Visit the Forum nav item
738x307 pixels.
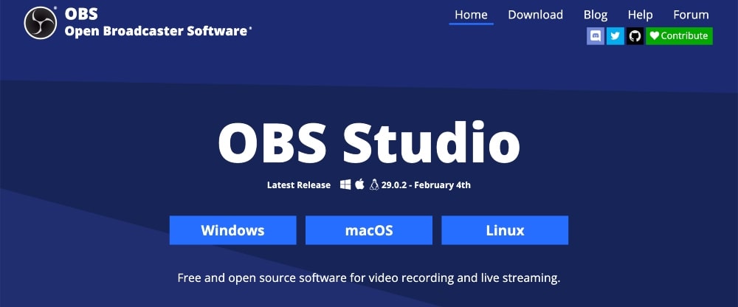click(x=691, y=15)
